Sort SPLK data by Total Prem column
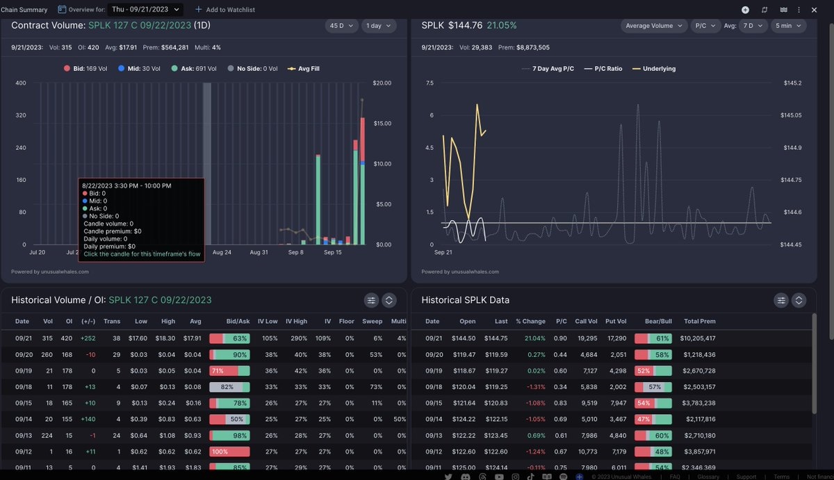834x480 pixels. 698,321
